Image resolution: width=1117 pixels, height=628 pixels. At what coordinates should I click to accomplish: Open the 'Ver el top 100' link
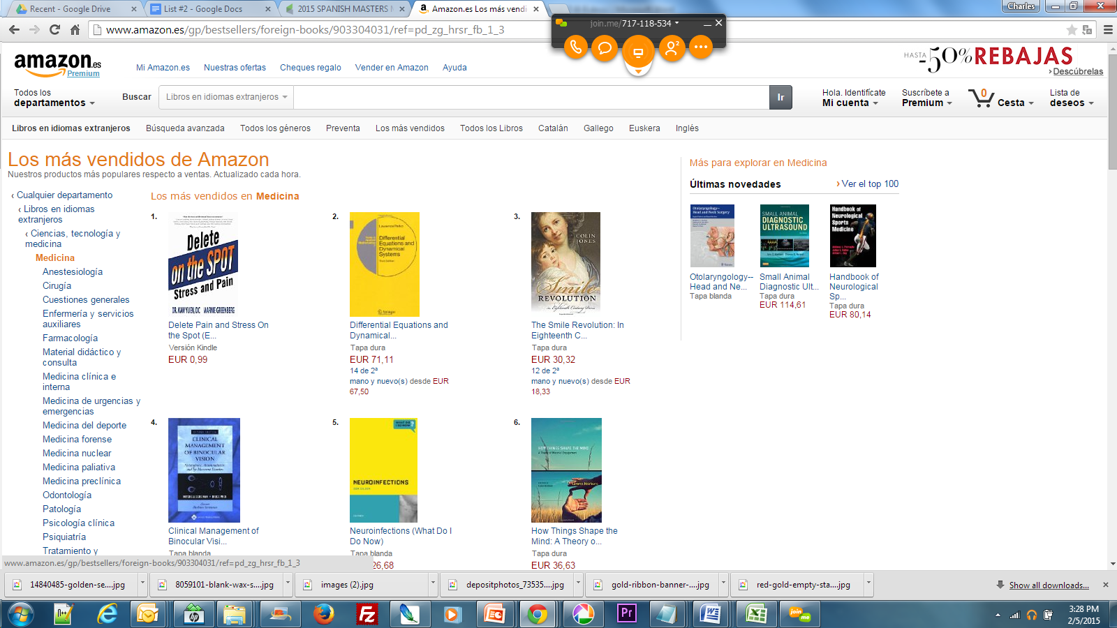[869, 184]
